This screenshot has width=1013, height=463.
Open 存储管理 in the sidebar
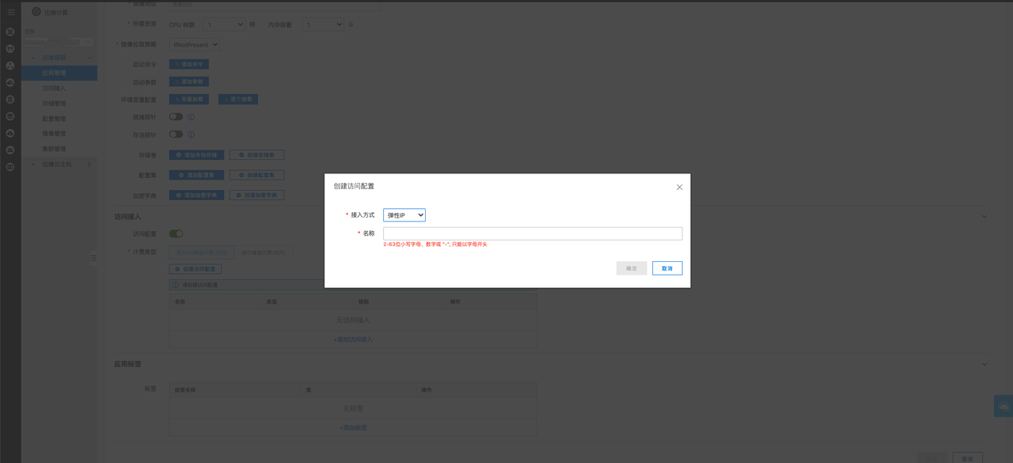pyautogui.click(x=54, y=103)
